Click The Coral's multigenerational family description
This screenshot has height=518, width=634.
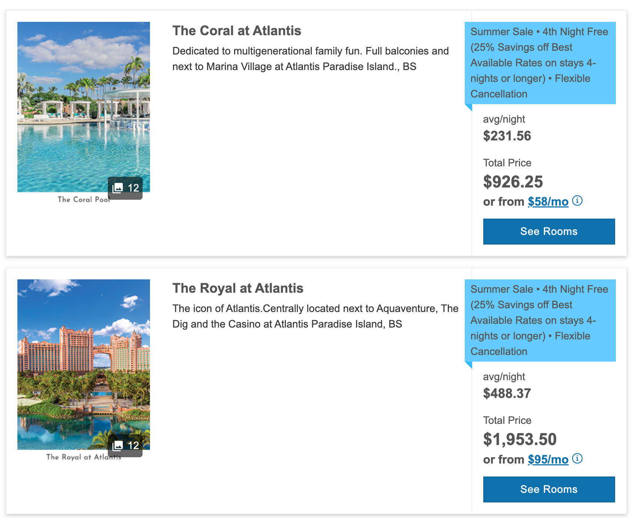310,59
